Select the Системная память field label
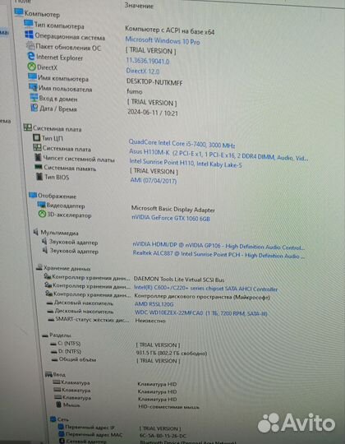Image resolution: width=345 pixels, height=444 pixels. pos(70,169)
